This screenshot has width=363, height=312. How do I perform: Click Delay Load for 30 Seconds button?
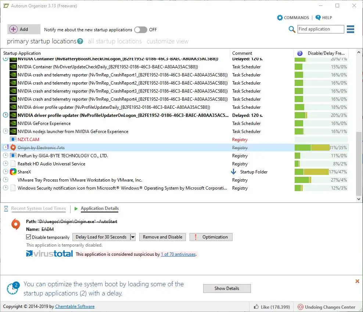click(101, 237)
